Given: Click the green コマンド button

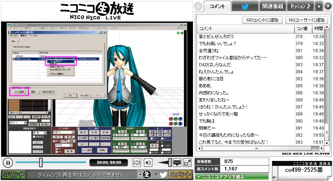Looking at the screenshot, I should [14, 174].
